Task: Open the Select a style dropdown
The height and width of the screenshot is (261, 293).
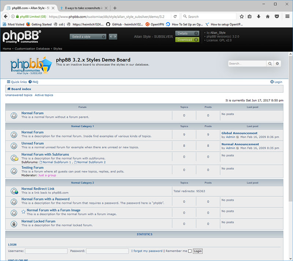Action: click(x=88, y=37)
